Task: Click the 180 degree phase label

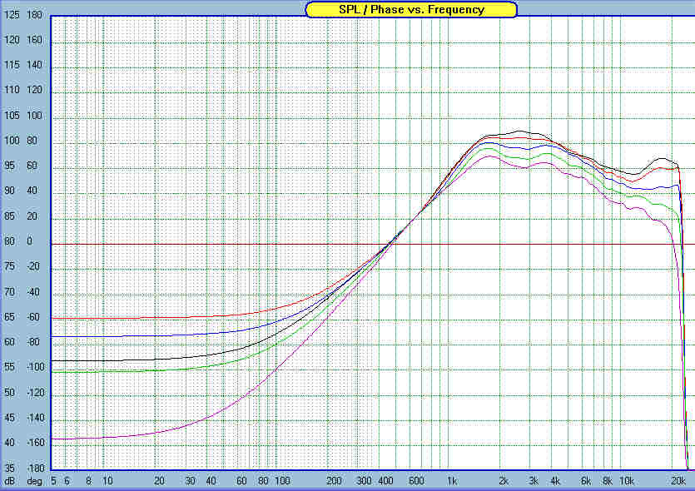Action: click(x=35, y=15)
